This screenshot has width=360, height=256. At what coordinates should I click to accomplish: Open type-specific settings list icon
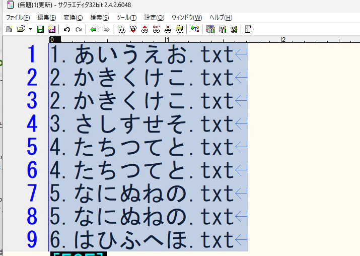[x=210, y=29]
